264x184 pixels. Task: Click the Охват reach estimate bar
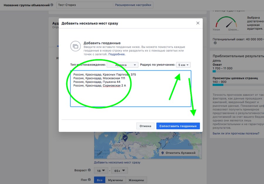pyautogui.click(x=238, y=71)
